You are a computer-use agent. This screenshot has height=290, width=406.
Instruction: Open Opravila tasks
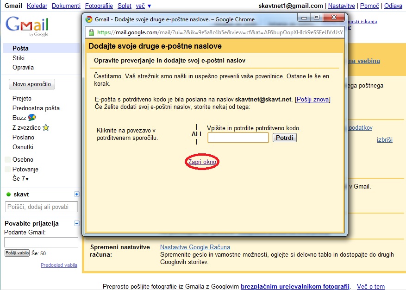click(23, 67)
